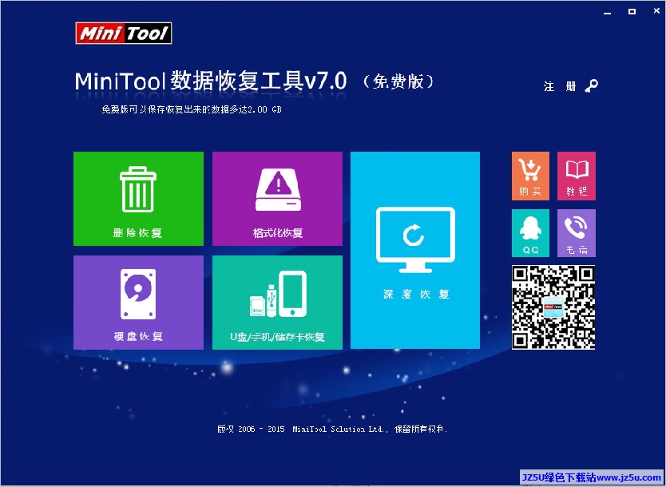Contact support via the QQ tile

530,233
